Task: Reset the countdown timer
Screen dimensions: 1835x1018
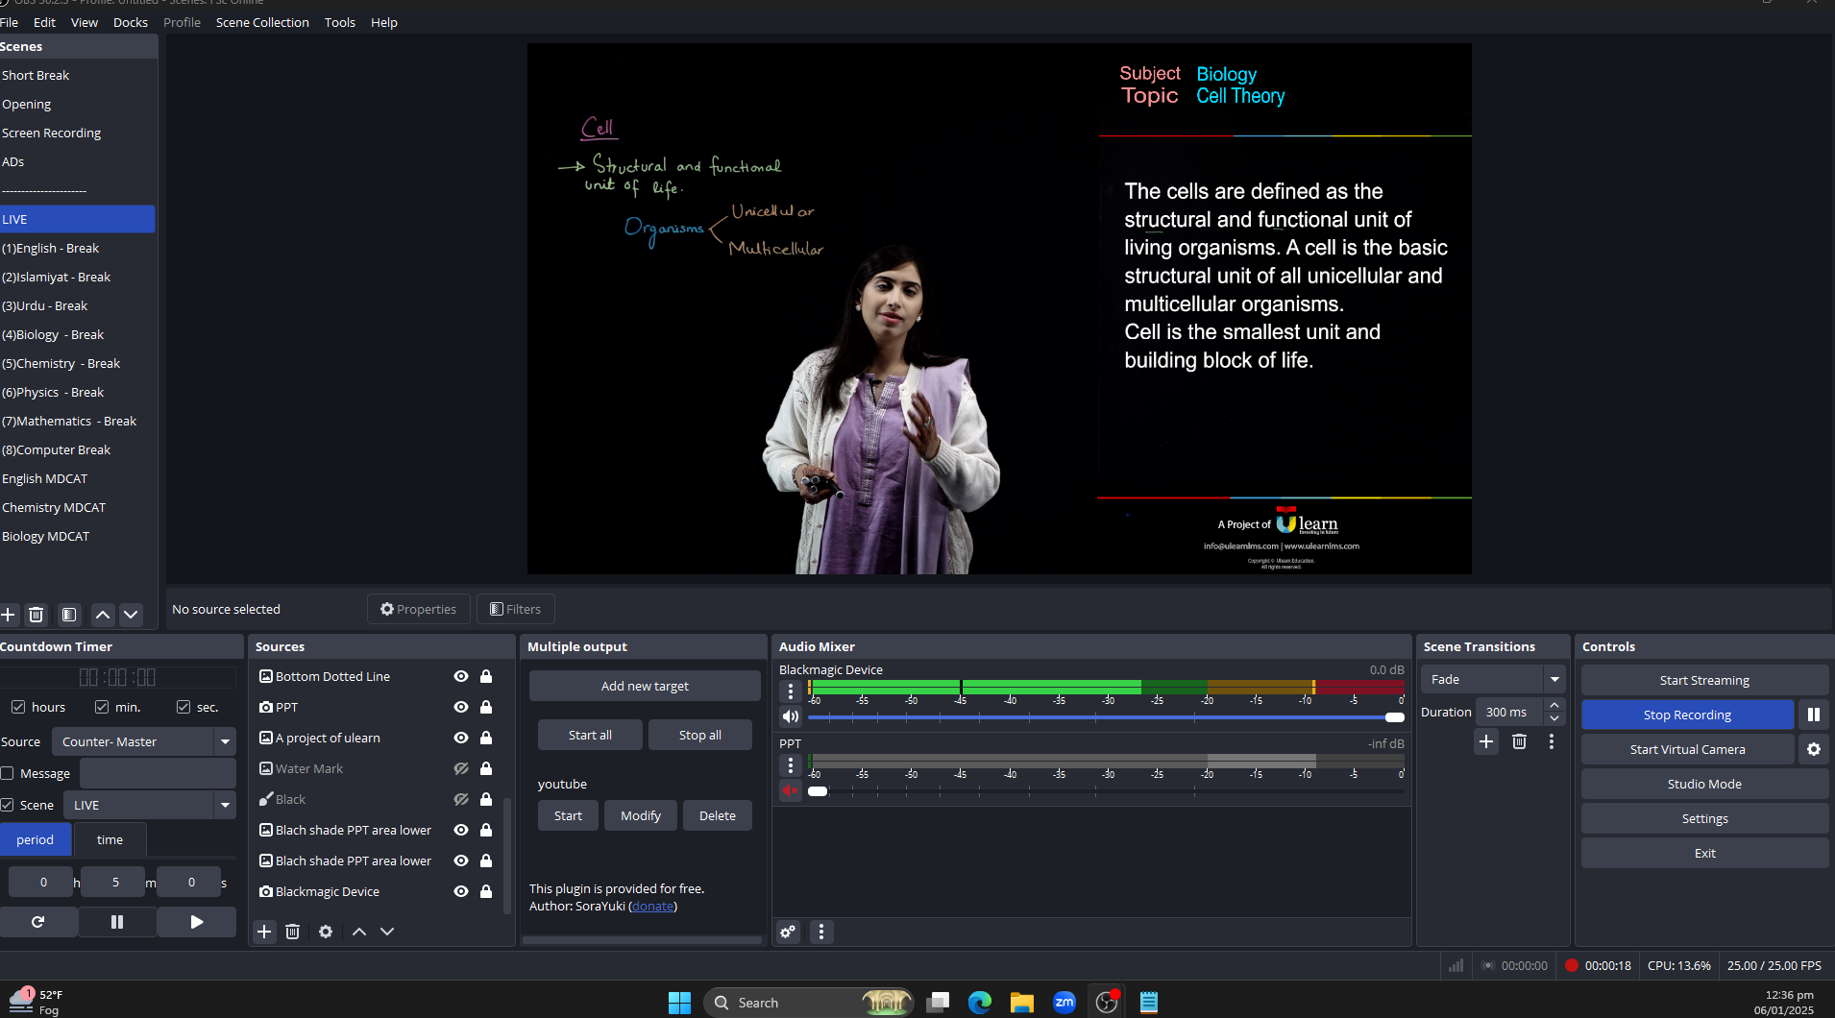Action: (38, 922)
